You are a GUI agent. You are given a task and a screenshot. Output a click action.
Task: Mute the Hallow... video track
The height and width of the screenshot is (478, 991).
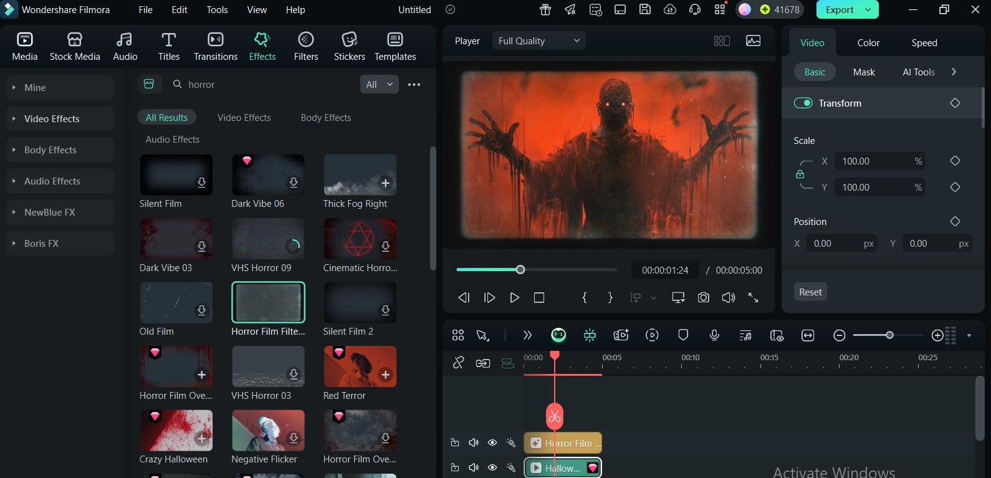tap(474, 467)
